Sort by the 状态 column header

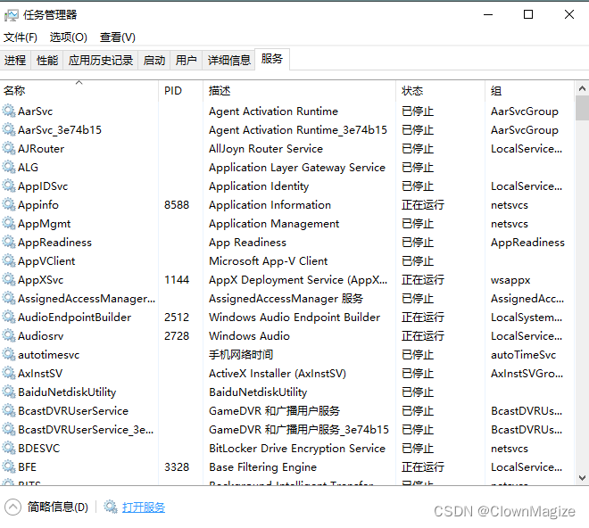tap(440, 90)
